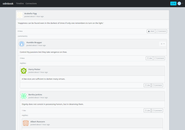Click Arabella Figg's avatar
Screen dimensions: 185x130
(20, 15)
